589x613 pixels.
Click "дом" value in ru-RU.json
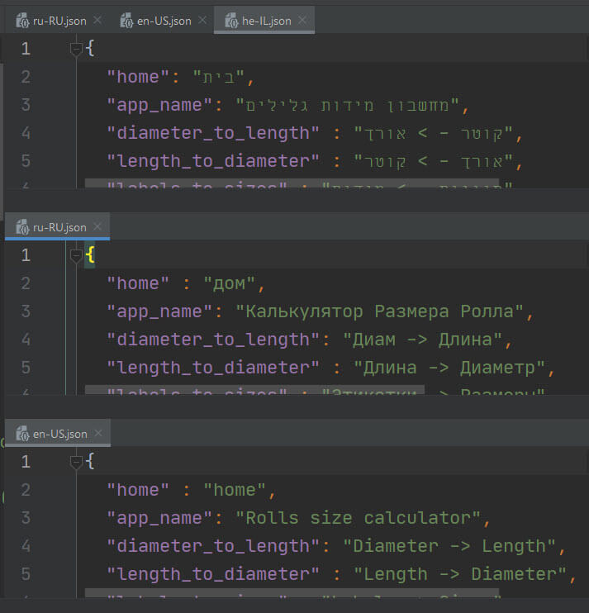[x=230, y=283]
